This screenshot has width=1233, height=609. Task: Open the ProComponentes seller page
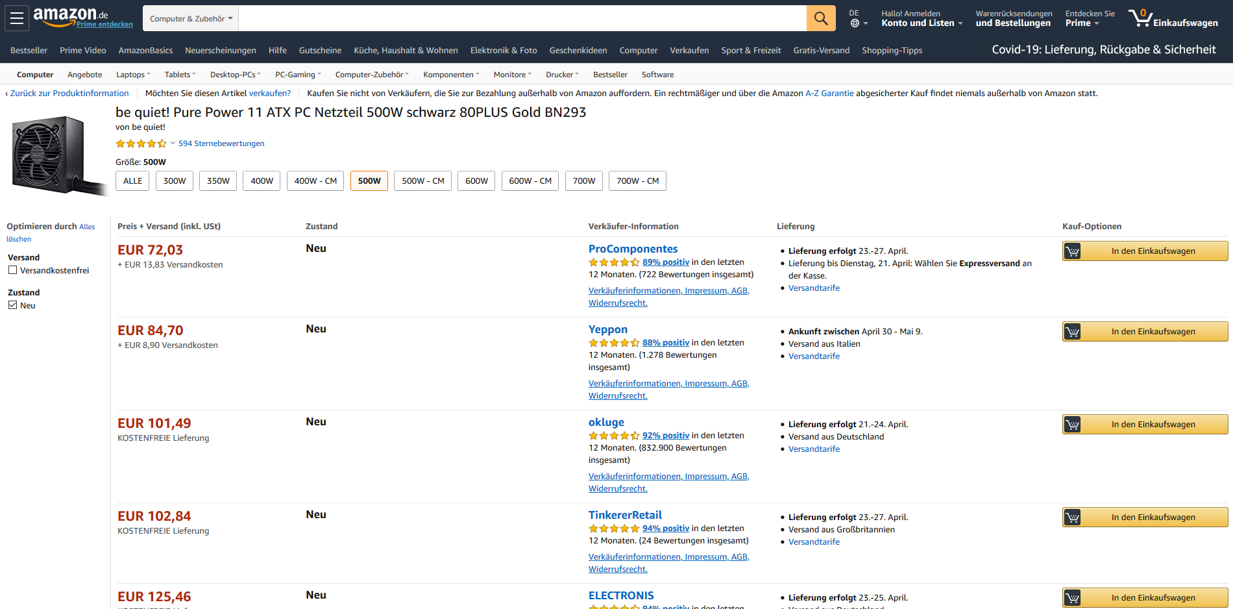[633, 249]
